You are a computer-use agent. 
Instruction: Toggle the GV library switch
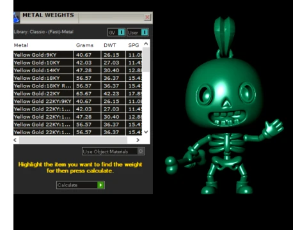pos(116,33)
